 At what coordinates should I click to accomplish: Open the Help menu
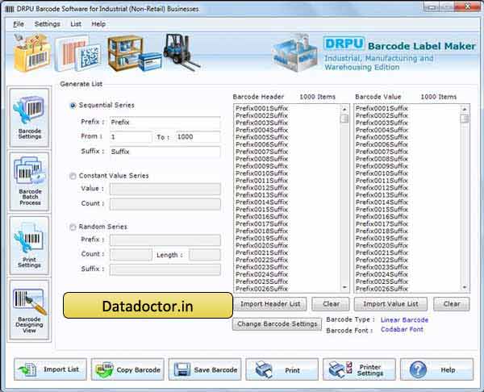98,23
